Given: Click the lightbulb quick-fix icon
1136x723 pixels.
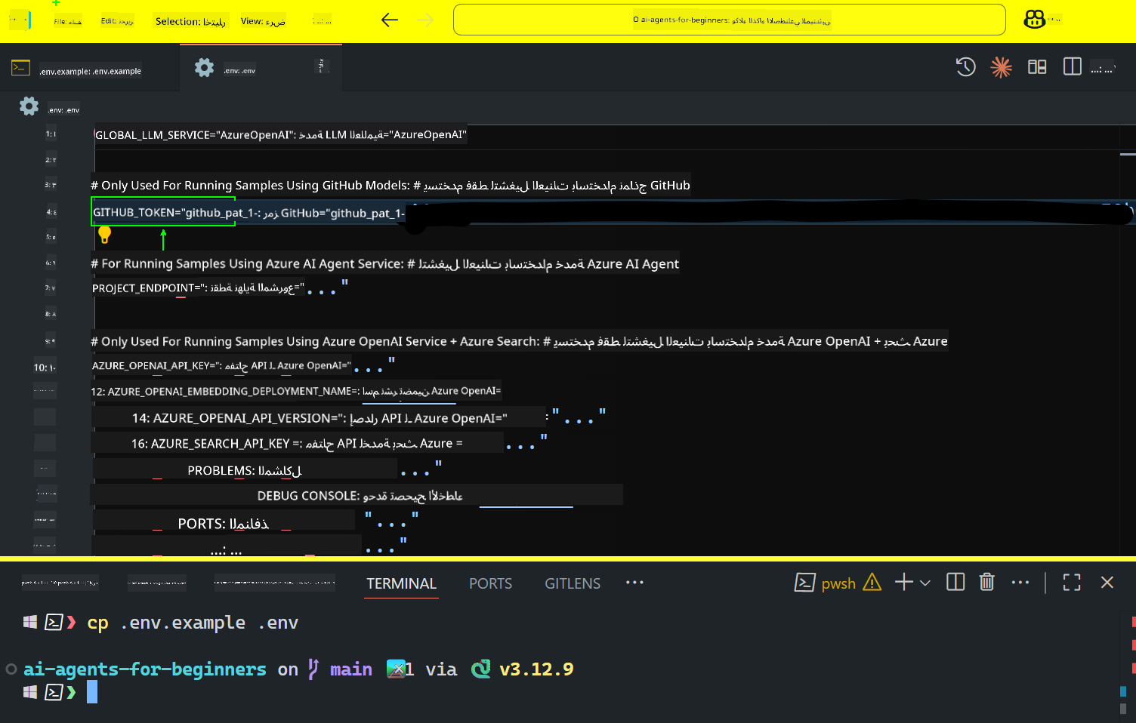Looking at the screenshot, I should coord(105,235).
